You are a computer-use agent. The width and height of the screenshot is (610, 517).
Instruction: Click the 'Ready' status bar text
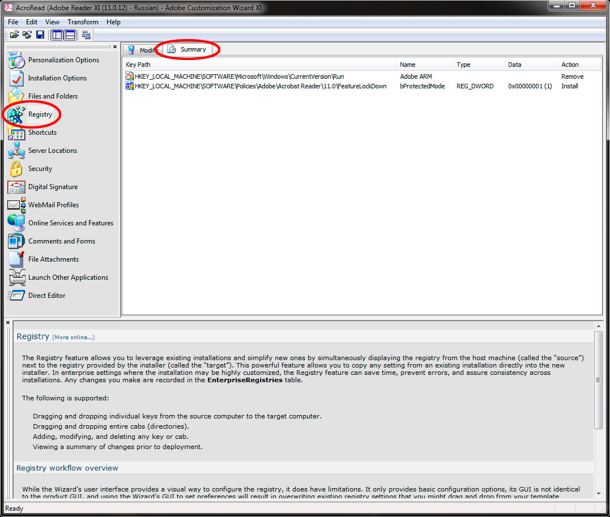pyautogui.click(x=14, y=509)
